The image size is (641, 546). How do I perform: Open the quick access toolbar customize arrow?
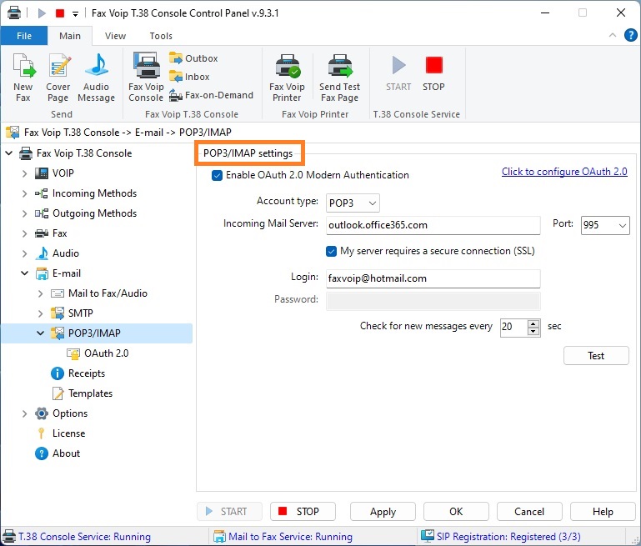(75, 14)
